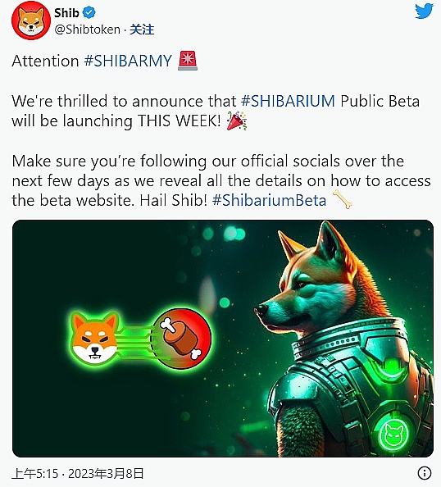The image size is (441, 487).
Task: Click the red siren emoji
Action: (188, 61)
